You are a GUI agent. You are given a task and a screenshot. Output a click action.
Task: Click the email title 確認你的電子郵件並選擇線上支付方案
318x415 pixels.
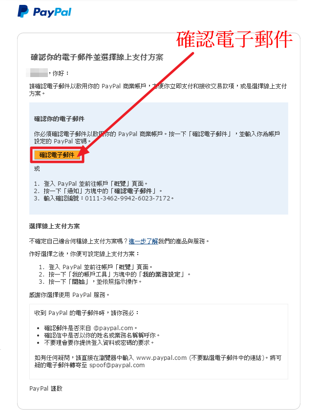pyautogui.click(x=97, y=57)
